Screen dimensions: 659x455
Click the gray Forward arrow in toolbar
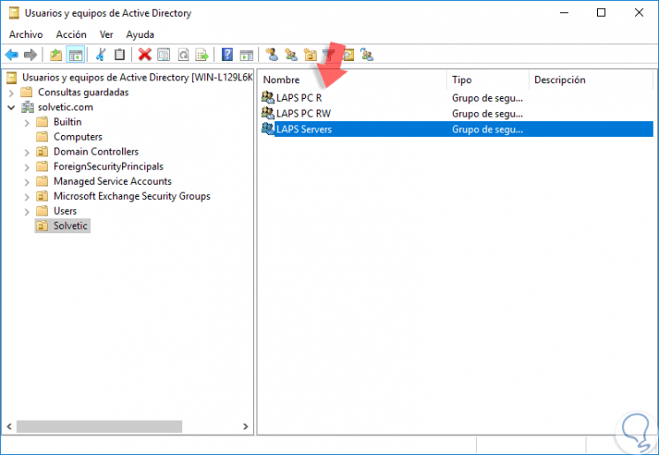point(30,55)
